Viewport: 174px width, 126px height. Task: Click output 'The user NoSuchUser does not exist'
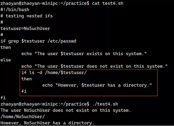coord(66,110)
